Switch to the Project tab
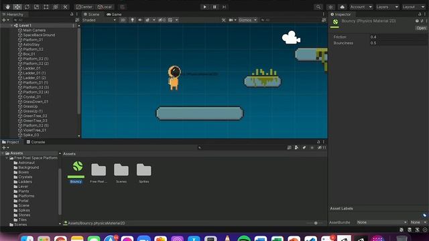This screenshot has width=429, height=241. (x=11, y=142)
